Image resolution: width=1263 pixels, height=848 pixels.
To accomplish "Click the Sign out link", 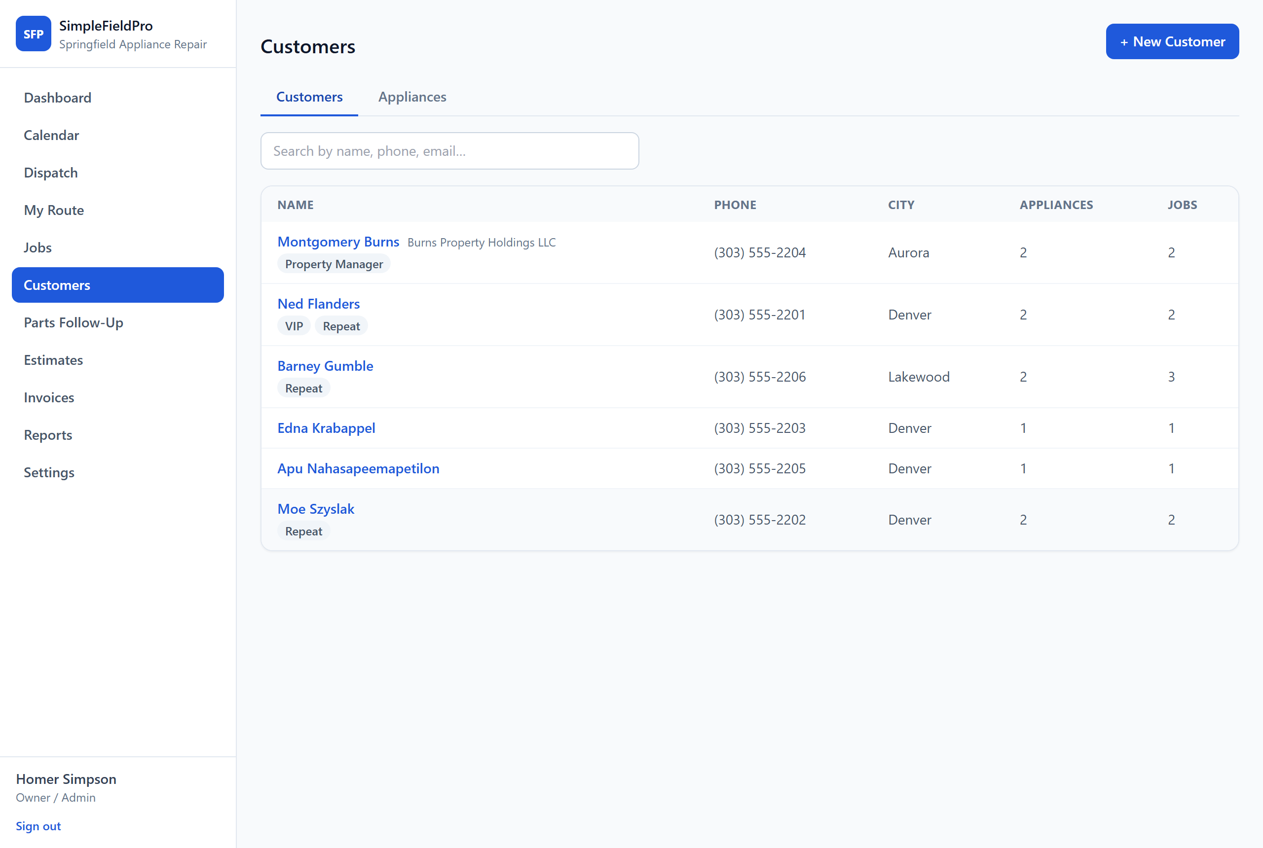I will [38, 826].
